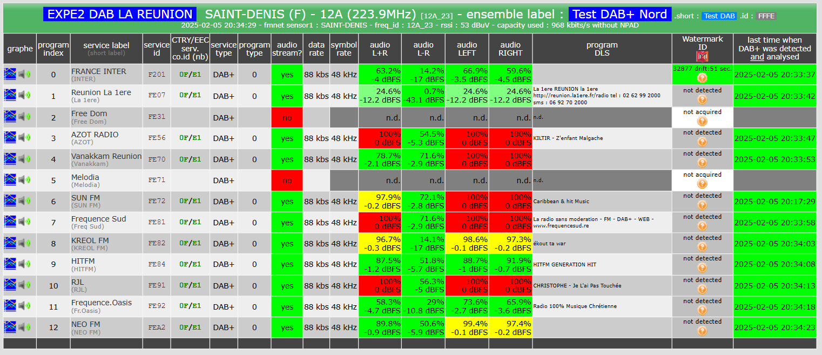Click the service id FE81 for Frequence Sud
822x355 pixels.
coord(157,222)
